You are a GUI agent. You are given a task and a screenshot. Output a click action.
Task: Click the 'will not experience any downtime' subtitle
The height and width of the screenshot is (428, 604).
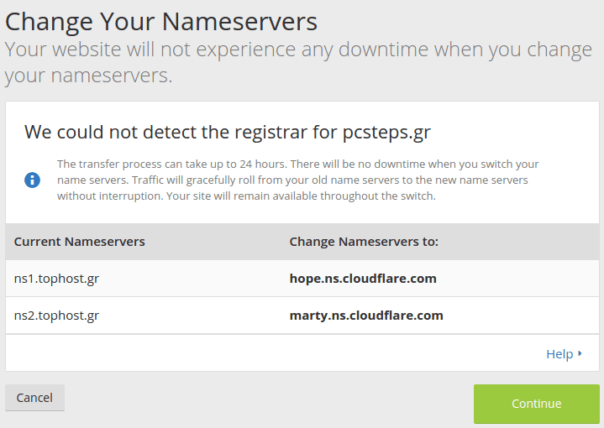(x=298, y=62)
